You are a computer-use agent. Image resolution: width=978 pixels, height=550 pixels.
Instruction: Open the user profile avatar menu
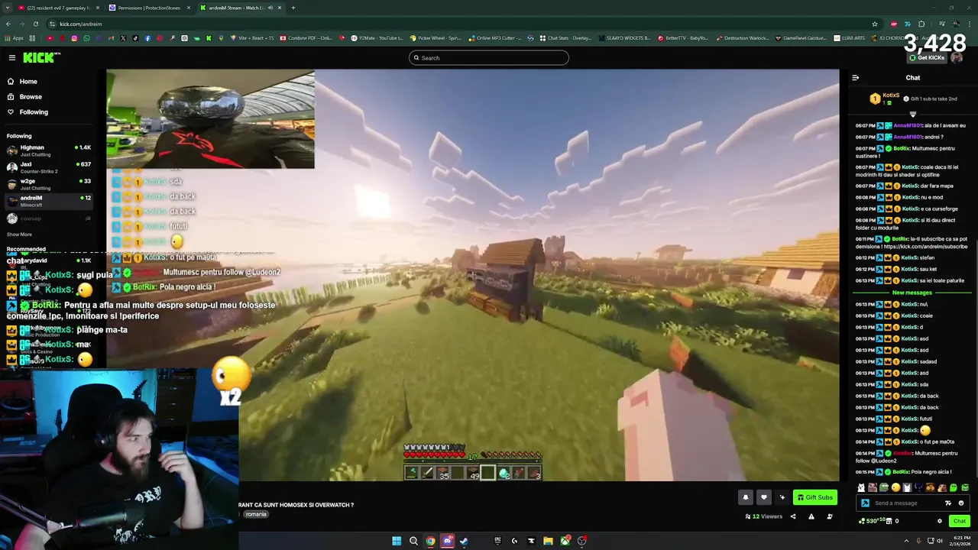coord(957,57)
